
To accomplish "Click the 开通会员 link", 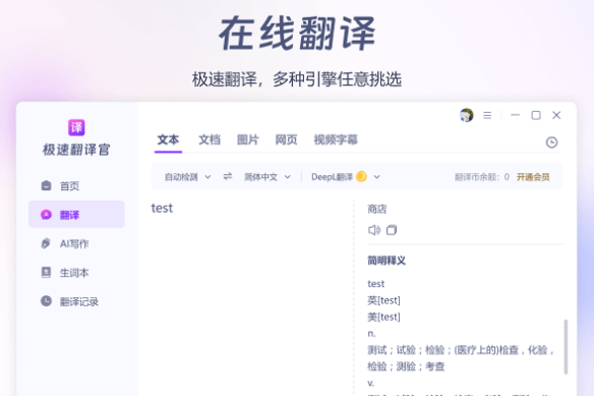I will click(x=533, y=177).
